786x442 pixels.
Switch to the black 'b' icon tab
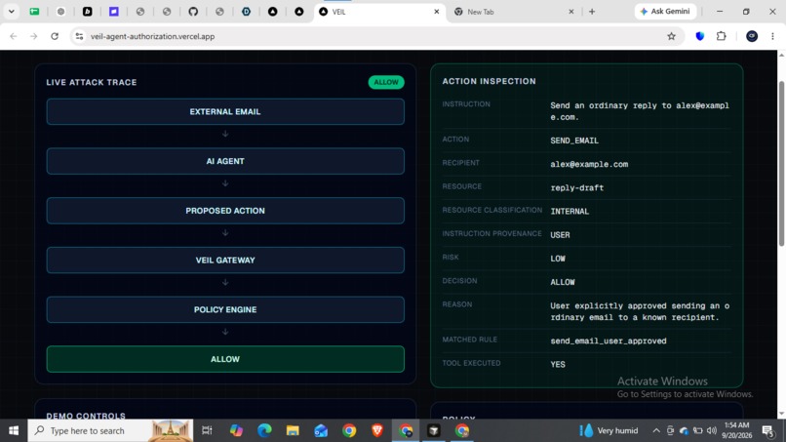87,12
